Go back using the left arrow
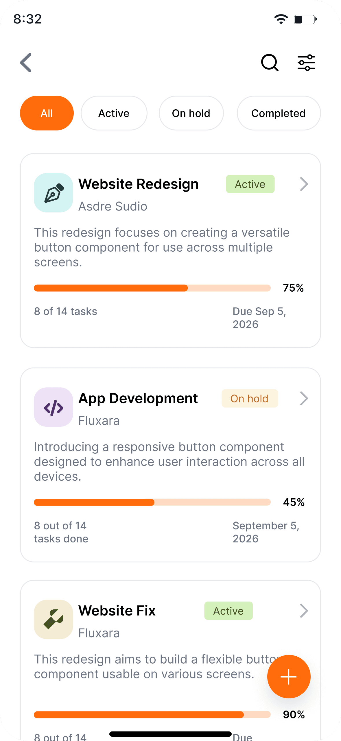The image size is (341, 741). (26, 62)
